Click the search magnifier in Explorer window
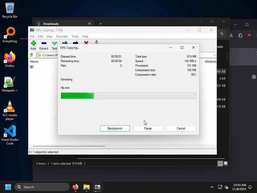This screenshot has width=257, height=193. (x=222, y=34)
